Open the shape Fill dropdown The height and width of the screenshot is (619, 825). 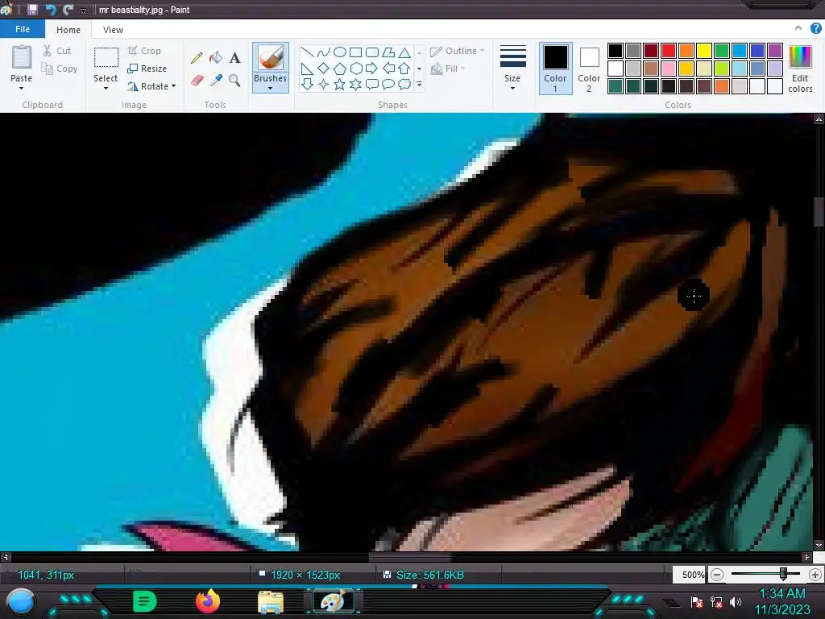(x=448, y=69)
